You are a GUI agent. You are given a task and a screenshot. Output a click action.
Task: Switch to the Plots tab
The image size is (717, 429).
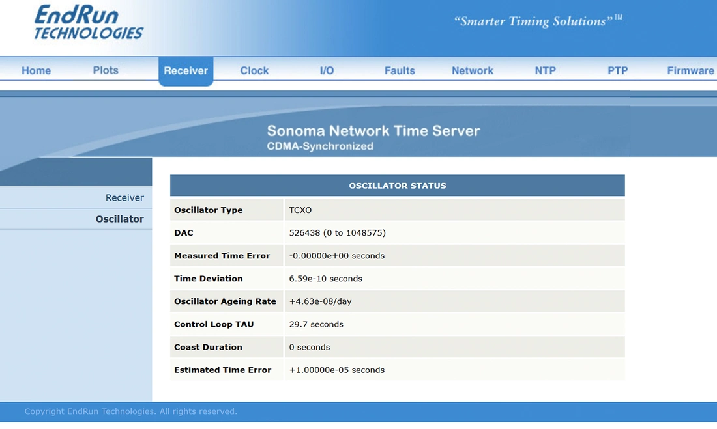[106, 70]
